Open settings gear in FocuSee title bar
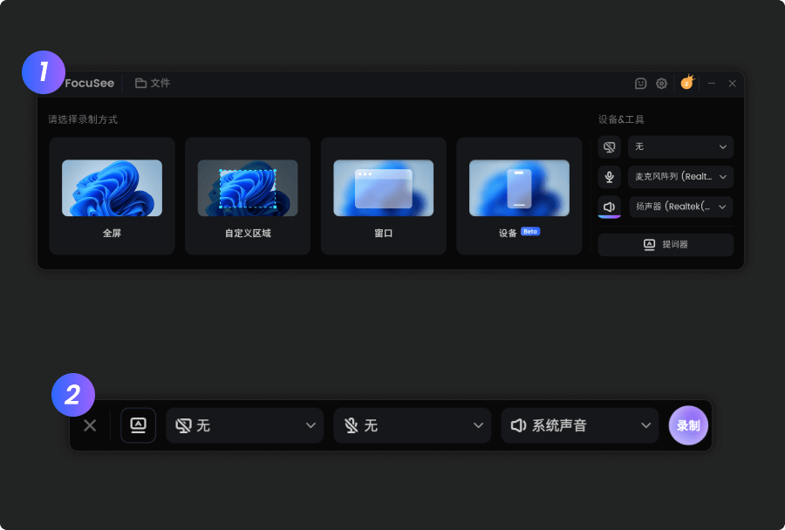The image size is (785, 530). [661, 84]
